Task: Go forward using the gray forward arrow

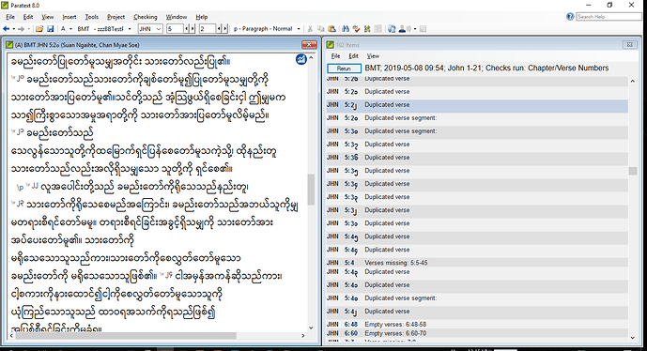Action: pos(21,29)
